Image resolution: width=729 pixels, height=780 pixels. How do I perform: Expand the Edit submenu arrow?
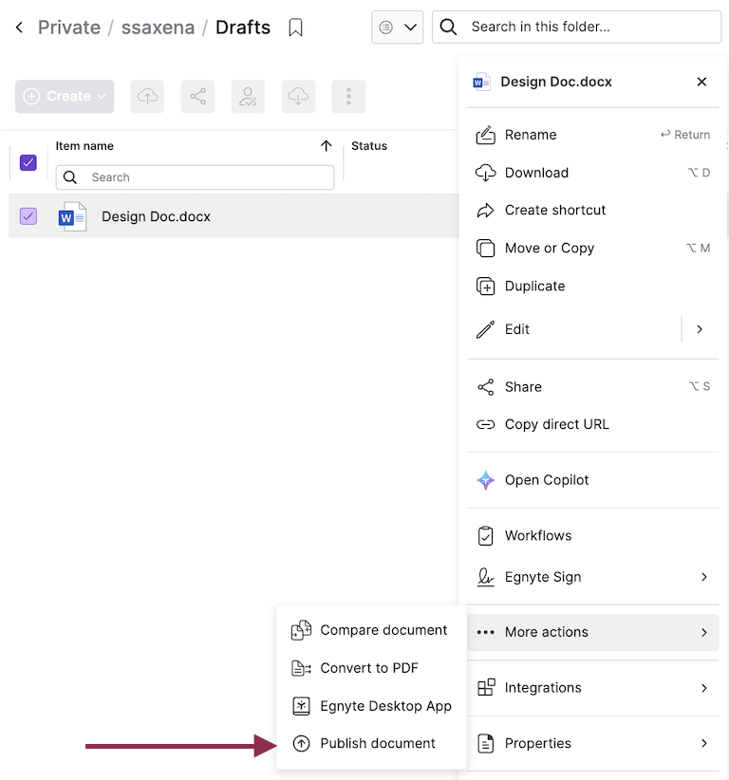700,329
